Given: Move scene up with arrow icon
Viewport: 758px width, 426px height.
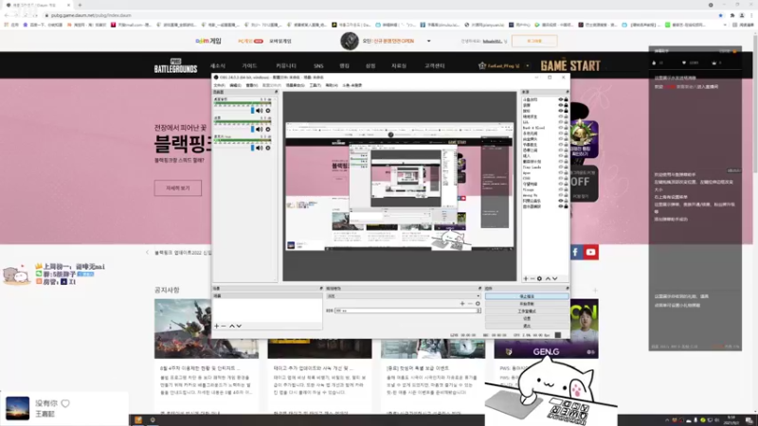Looking at the screenshot, I should pyautogui.click(x=231, y=326).
